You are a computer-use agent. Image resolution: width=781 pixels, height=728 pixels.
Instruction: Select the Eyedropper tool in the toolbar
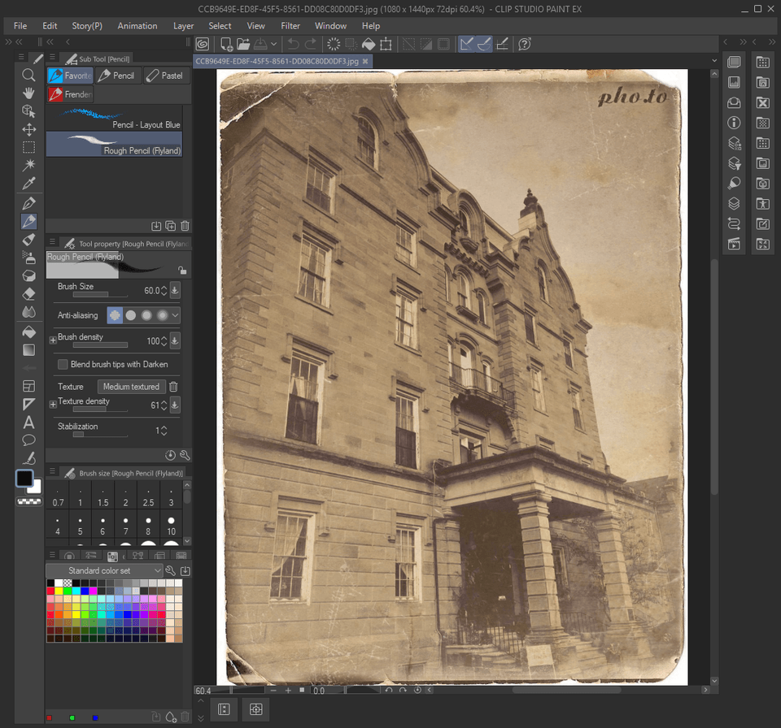28,183
